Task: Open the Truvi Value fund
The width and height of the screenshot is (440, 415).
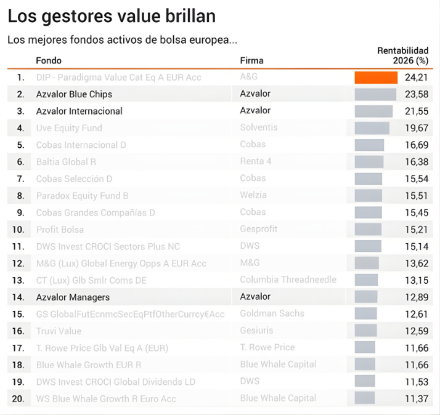Action: [x=59, y=331]
